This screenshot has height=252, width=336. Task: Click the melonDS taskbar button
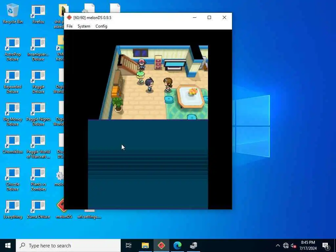click(161, 245)
